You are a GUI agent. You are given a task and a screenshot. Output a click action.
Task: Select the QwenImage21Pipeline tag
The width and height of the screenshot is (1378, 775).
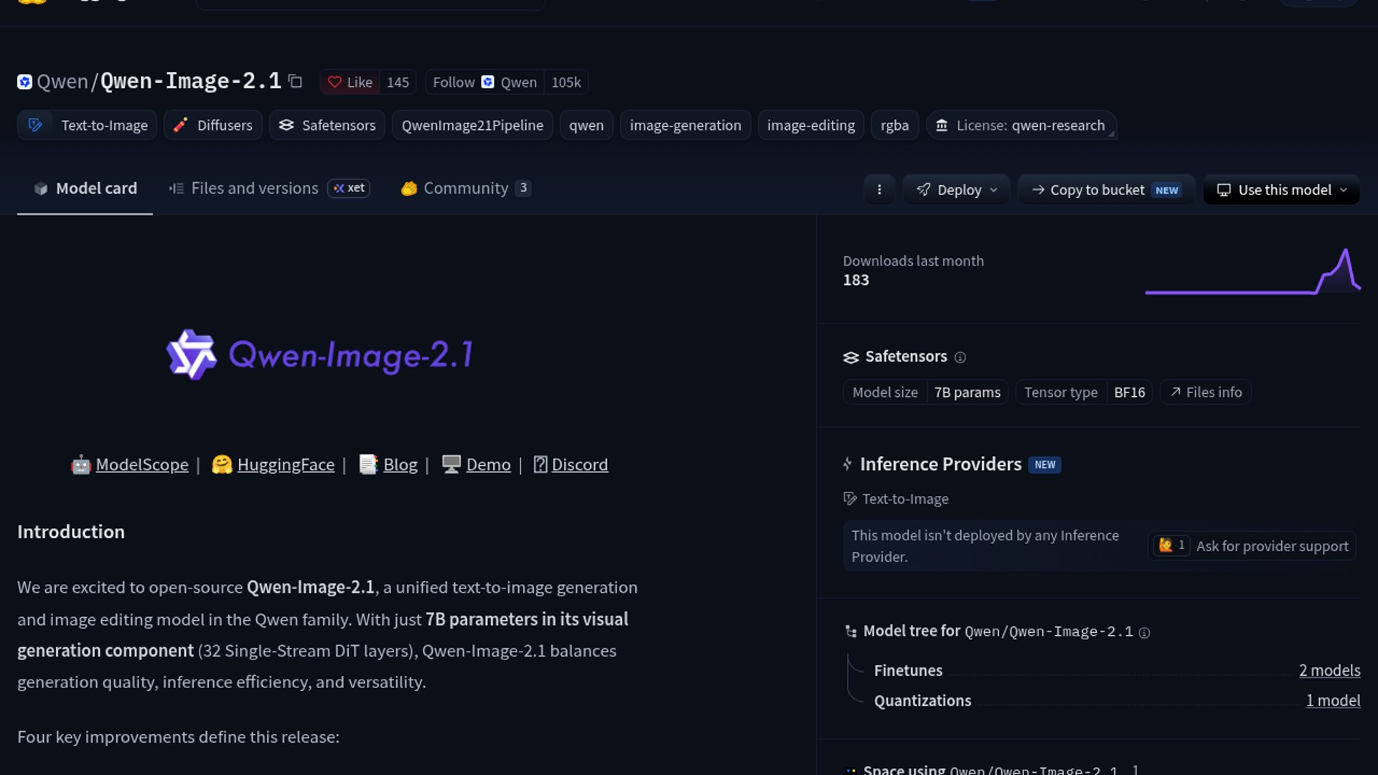[x=472, y=126]
